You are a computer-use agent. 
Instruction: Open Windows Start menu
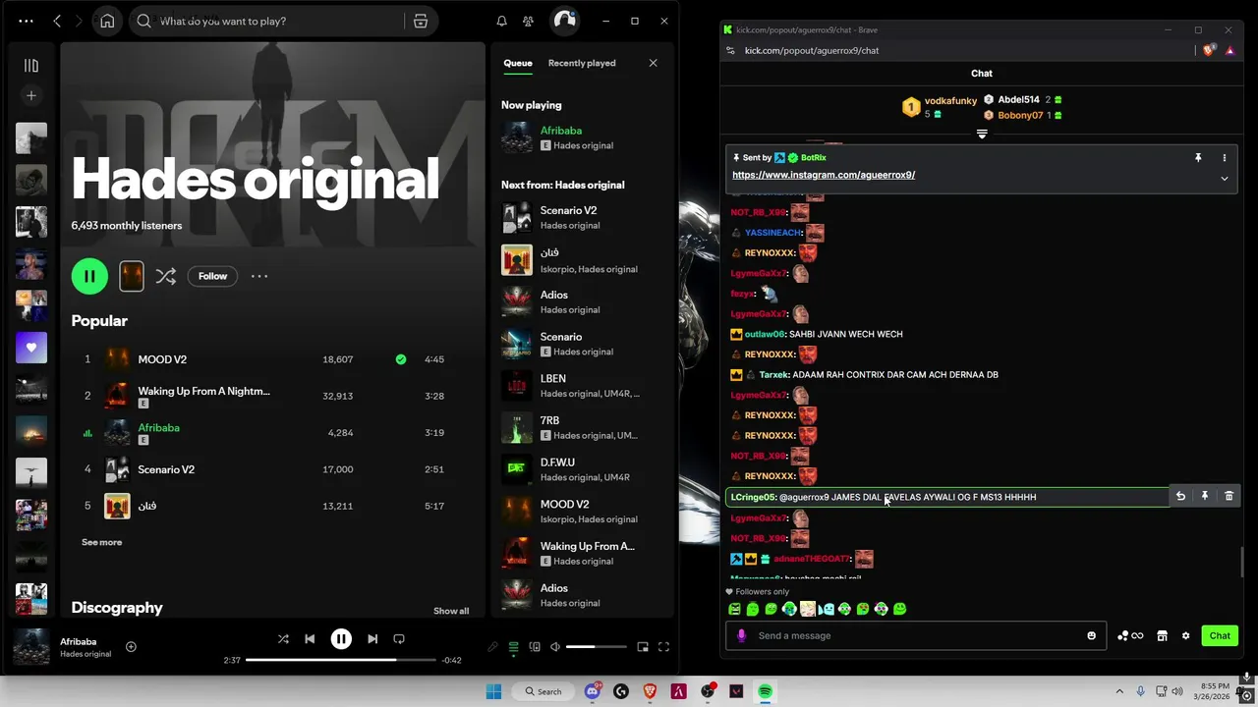pos(493,691)
